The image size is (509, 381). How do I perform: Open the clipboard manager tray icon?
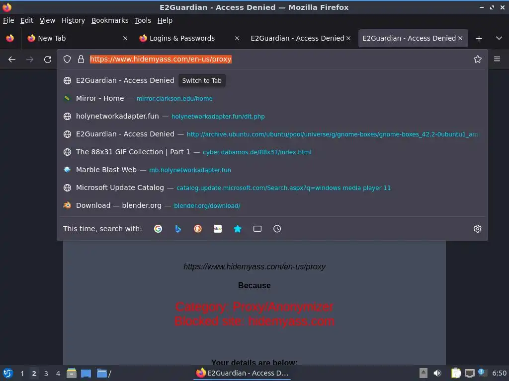tap(456, 373)
